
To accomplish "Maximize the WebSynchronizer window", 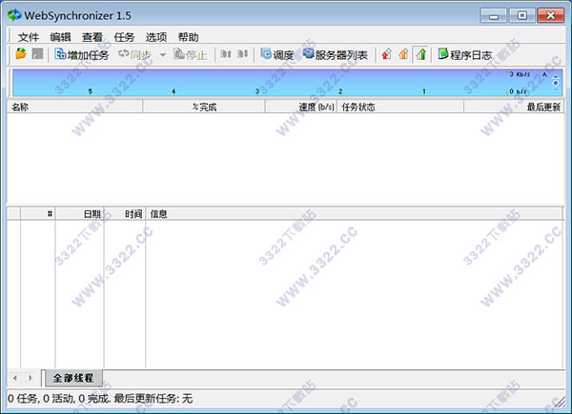I will pyautogui.click(x=522, y=15).
